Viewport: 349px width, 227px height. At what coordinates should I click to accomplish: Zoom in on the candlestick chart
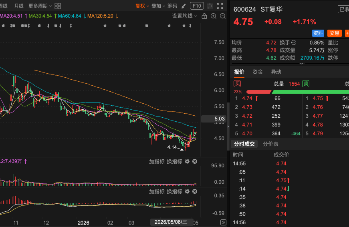pyautogui.click(x=214, y=16)
